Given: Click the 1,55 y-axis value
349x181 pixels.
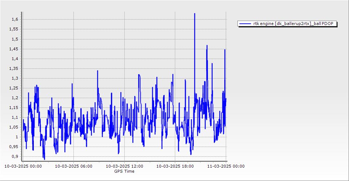Looking at the screenshot, I should tap(13, 29).
